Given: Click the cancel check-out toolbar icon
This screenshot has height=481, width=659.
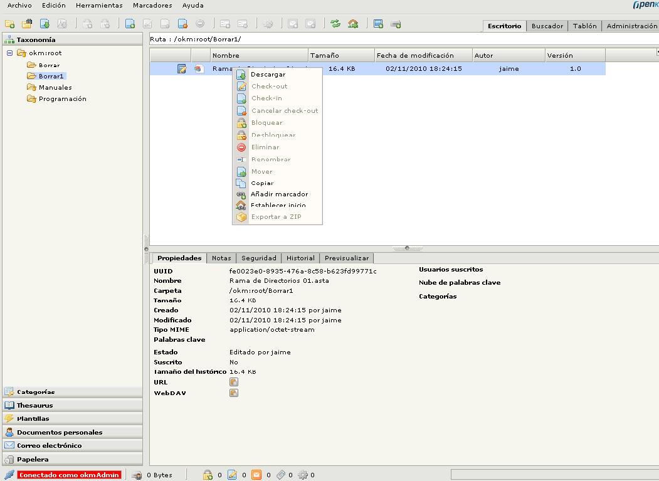Looking at the screenshot, I should tap(182, 24).
